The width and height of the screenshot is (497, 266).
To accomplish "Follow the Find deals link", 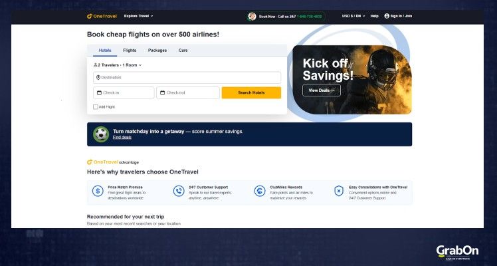I will 122,138.
